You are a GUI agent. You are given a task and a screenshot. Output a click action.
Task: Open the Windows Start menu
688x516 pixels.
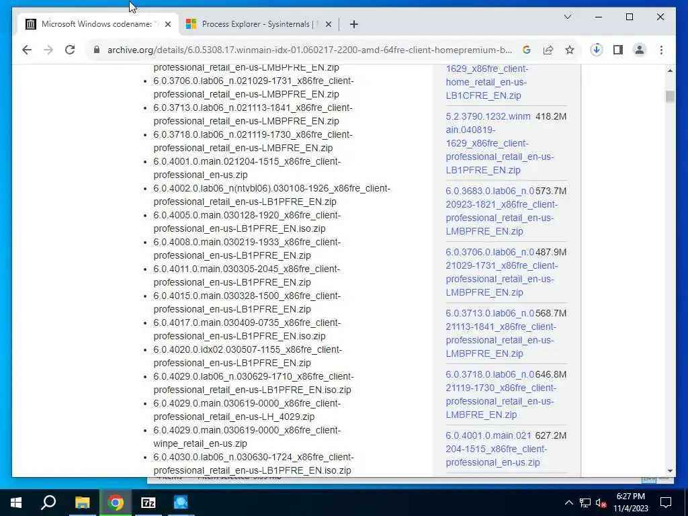(16, 503)
